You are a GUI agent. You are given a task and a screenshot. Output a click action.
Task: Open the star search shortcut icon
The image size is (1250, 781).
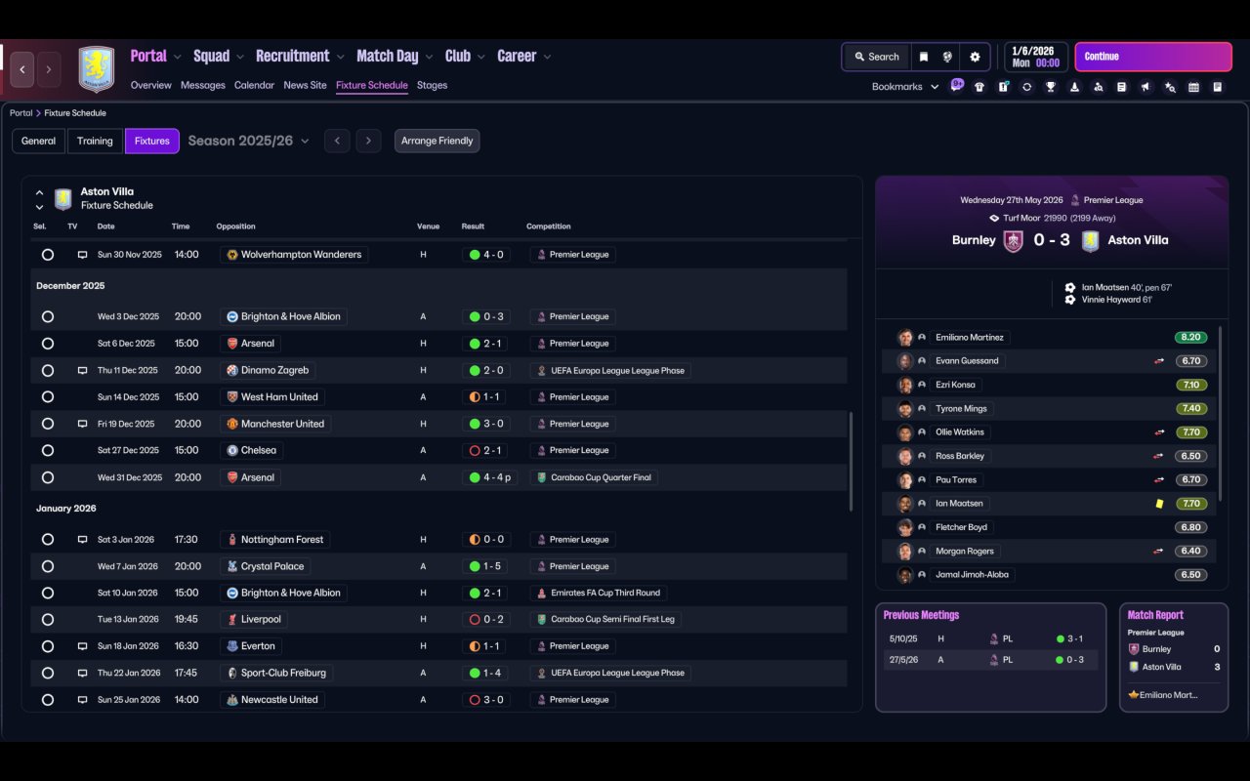coord(1170,87)
